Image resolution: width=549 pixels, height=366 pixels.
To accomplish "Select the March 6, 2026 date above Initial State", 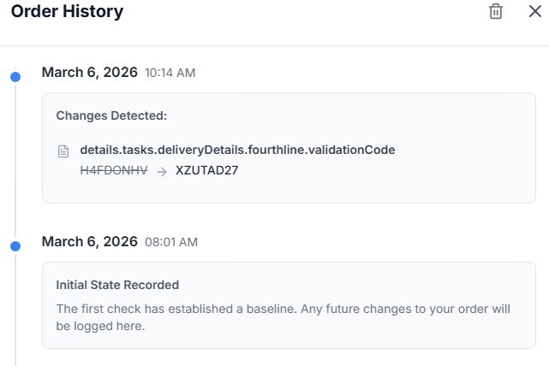I will click(89, 242).
